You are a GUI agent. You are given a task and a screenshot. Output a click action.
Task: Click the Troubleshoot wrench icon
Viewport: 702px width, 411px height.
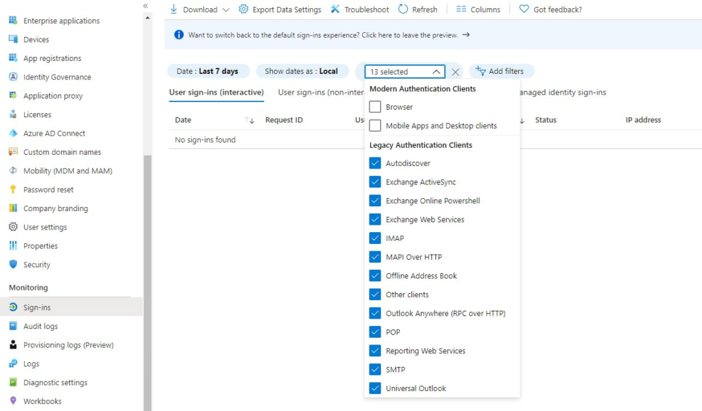point(335,10)
